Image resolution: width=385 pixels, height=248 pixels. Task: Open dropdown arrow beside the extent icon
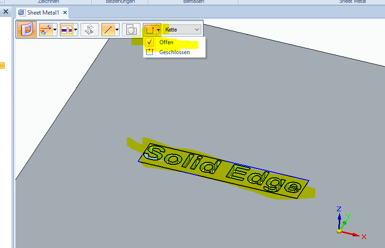(x=75, y=30)
